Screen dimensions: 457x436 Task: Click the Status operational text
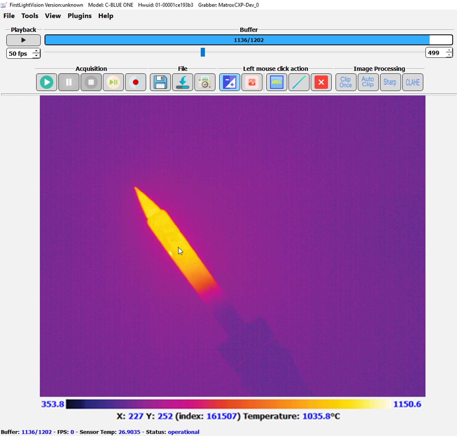(184, 432)
